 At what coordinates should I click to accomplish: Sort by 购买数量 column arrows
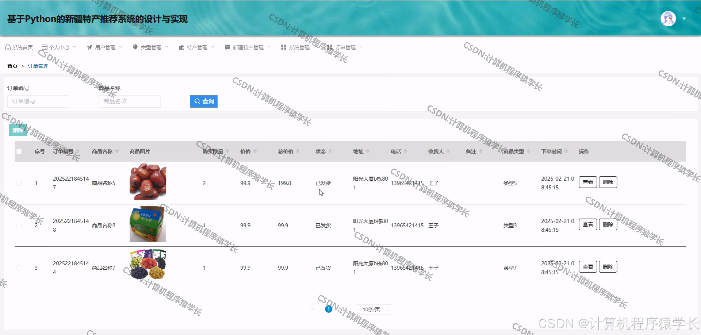pyautogui.click(x=227, y=151)
